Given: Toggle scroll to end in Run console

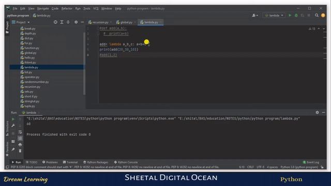Looking at the screenshot, I should click(x=20, y=138).
